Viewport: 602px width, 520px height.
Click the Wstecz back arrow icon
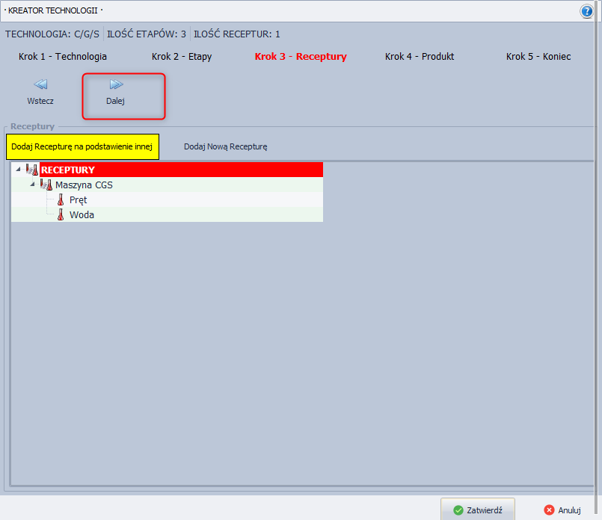pyautogui.click(x=40, y=84)
